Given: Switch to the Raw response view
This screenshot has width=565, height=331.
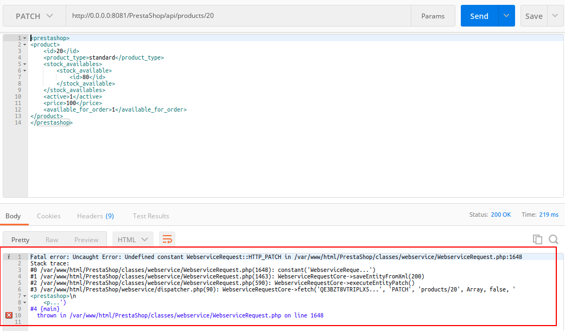Looking at the screenshot, I should [52, 239].
